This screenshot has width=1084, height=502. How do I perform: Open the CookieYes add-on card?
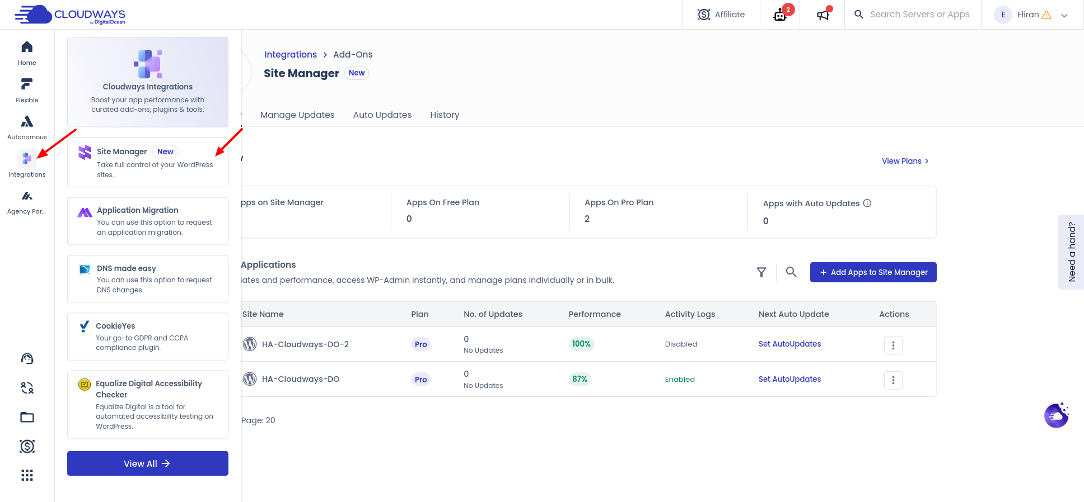148,336
